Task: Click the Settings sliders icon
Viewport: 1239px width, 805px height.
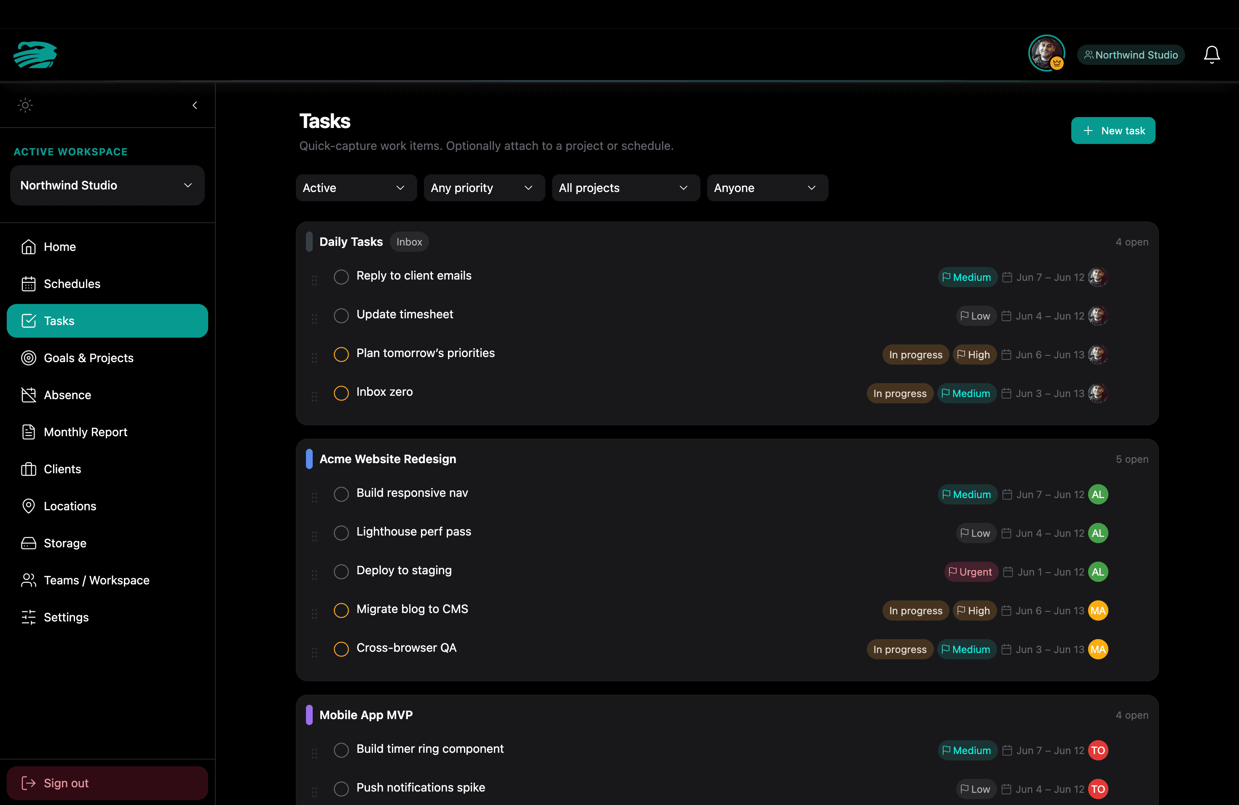Action: [x=29, y=617]
